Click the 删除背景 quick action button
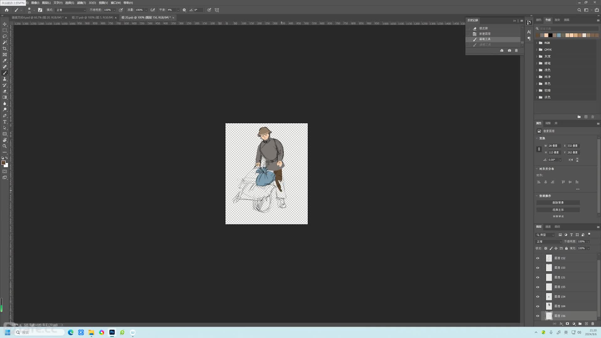Screen dimensions: 601x338 (558, 203)
